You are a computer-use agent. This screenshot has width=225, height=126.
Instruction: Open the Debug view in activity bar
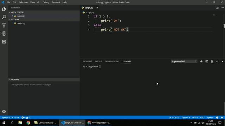(4, 34)
